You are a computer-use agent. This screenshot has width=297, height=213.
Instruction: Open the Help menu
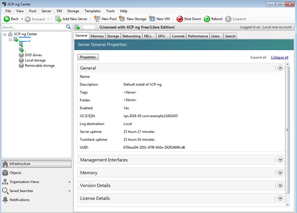click(124, 11)
